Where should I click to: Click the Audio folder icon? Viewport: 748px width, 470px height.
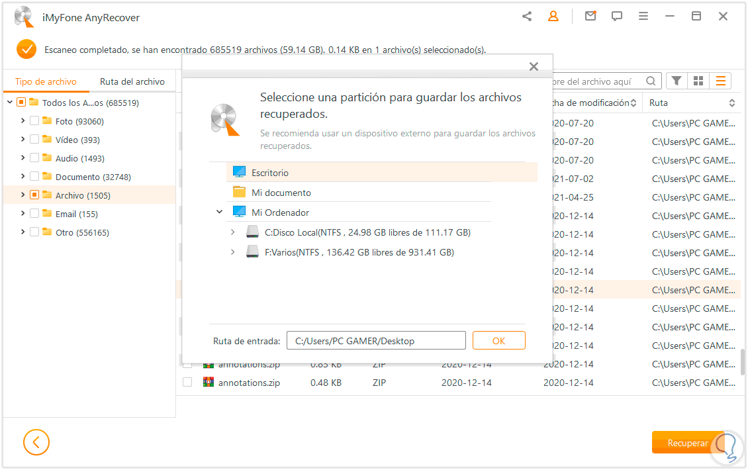[x=47, y=158]
